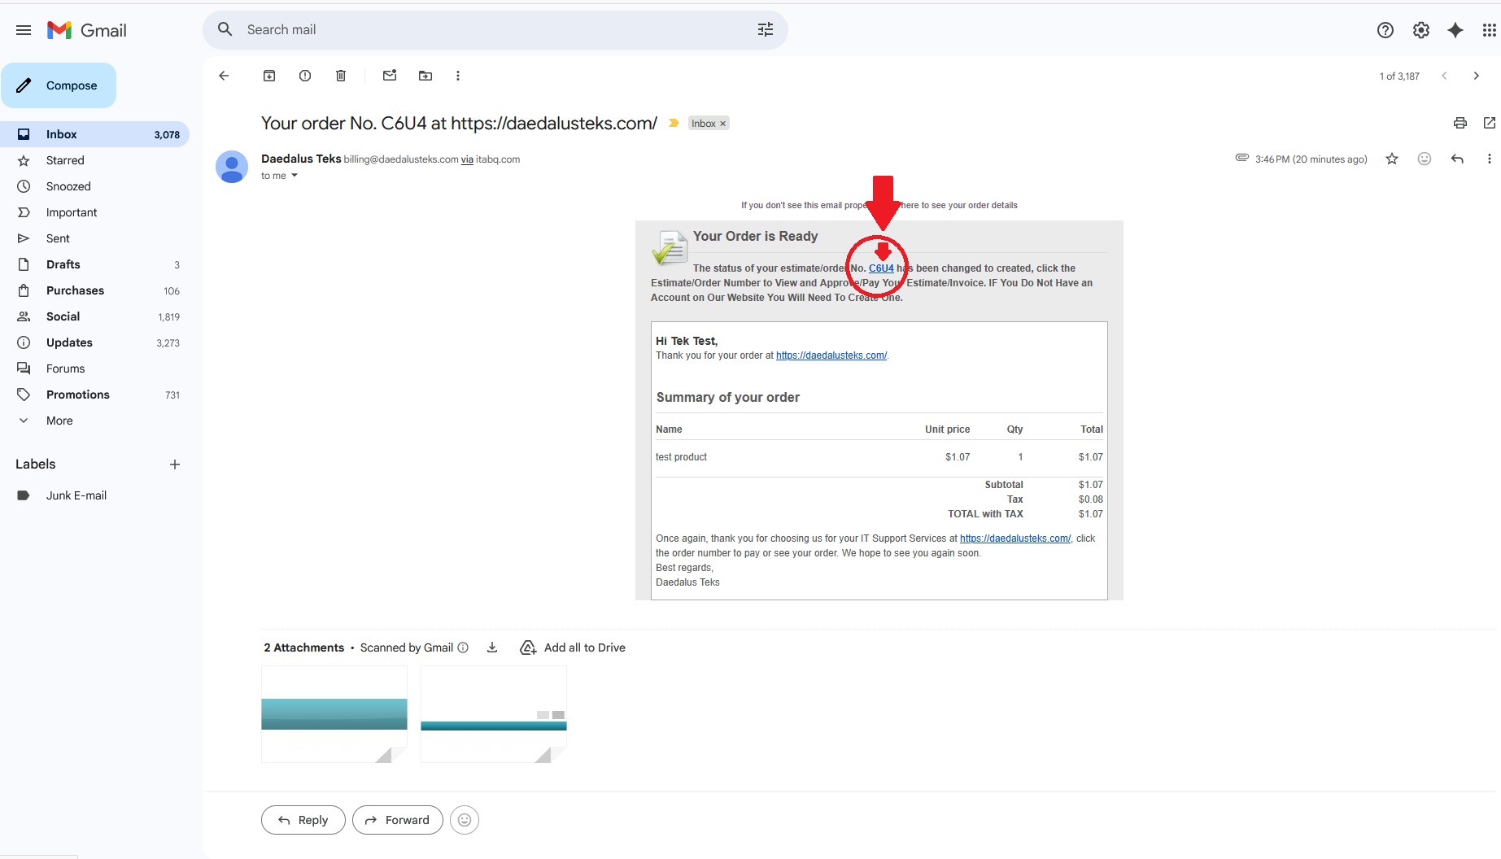Open order number C6U4 link
Screen dimensions: 1501x859
pyautogui.click(x=881, y=268)
